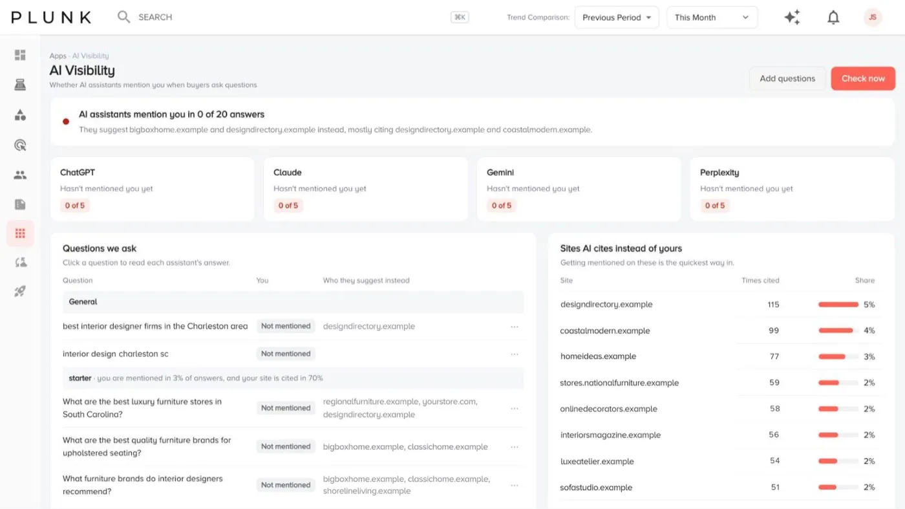Click the shapes icon in the sidebar
This screenshot has width=905, height=509.
(20, 115)
